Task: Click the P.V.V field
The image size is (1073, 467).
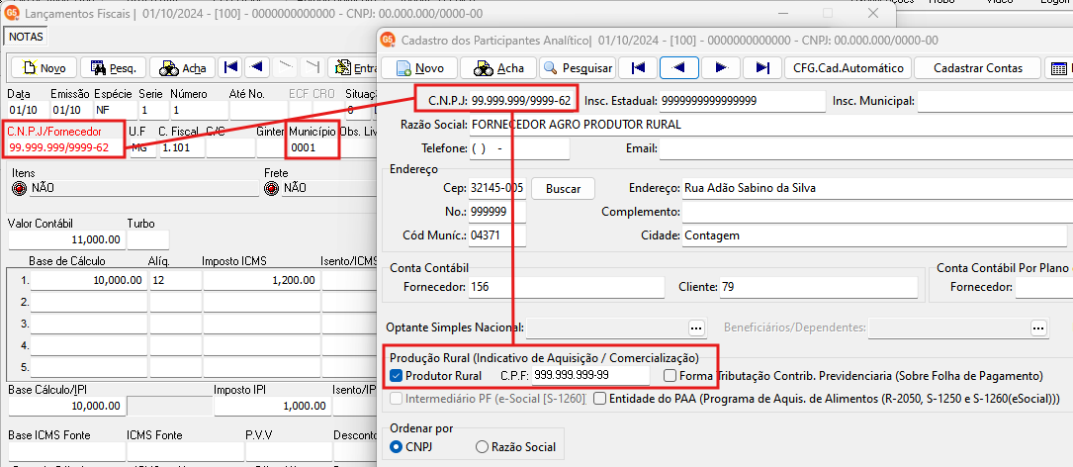Action: pyautogui.click(x=288, y=451)
